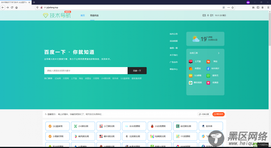
Task: Open 站内公告 in the side menu
Action: tap(173, 34)
